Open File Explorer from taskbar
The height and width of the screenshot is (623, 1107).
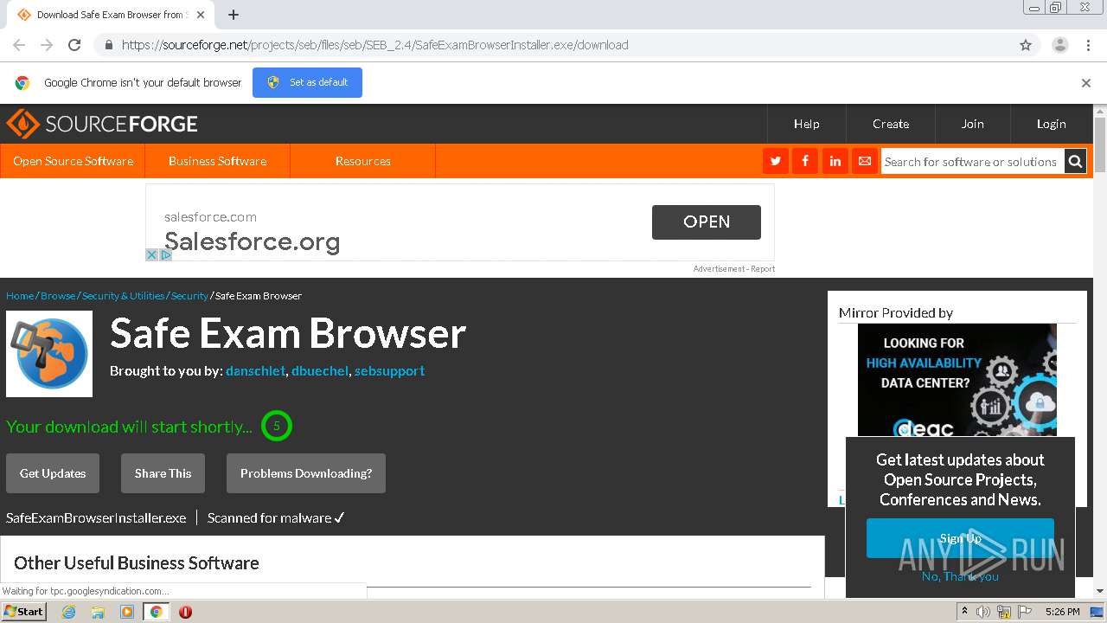tap(98, 612)
